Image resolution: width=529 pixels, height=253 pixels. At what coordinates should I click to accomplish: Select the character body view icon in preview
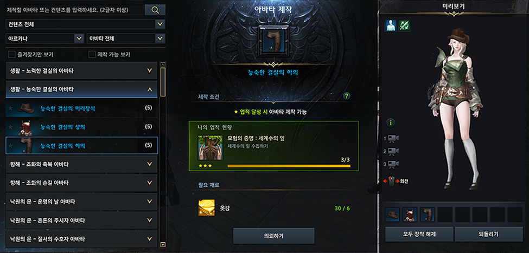click(x=391, y=25)
